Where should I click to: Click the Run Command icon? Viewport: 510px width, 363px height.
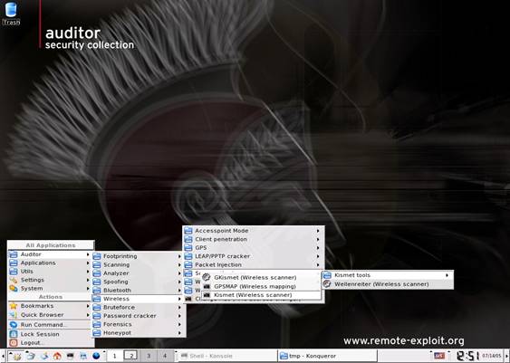click(14, 325)
